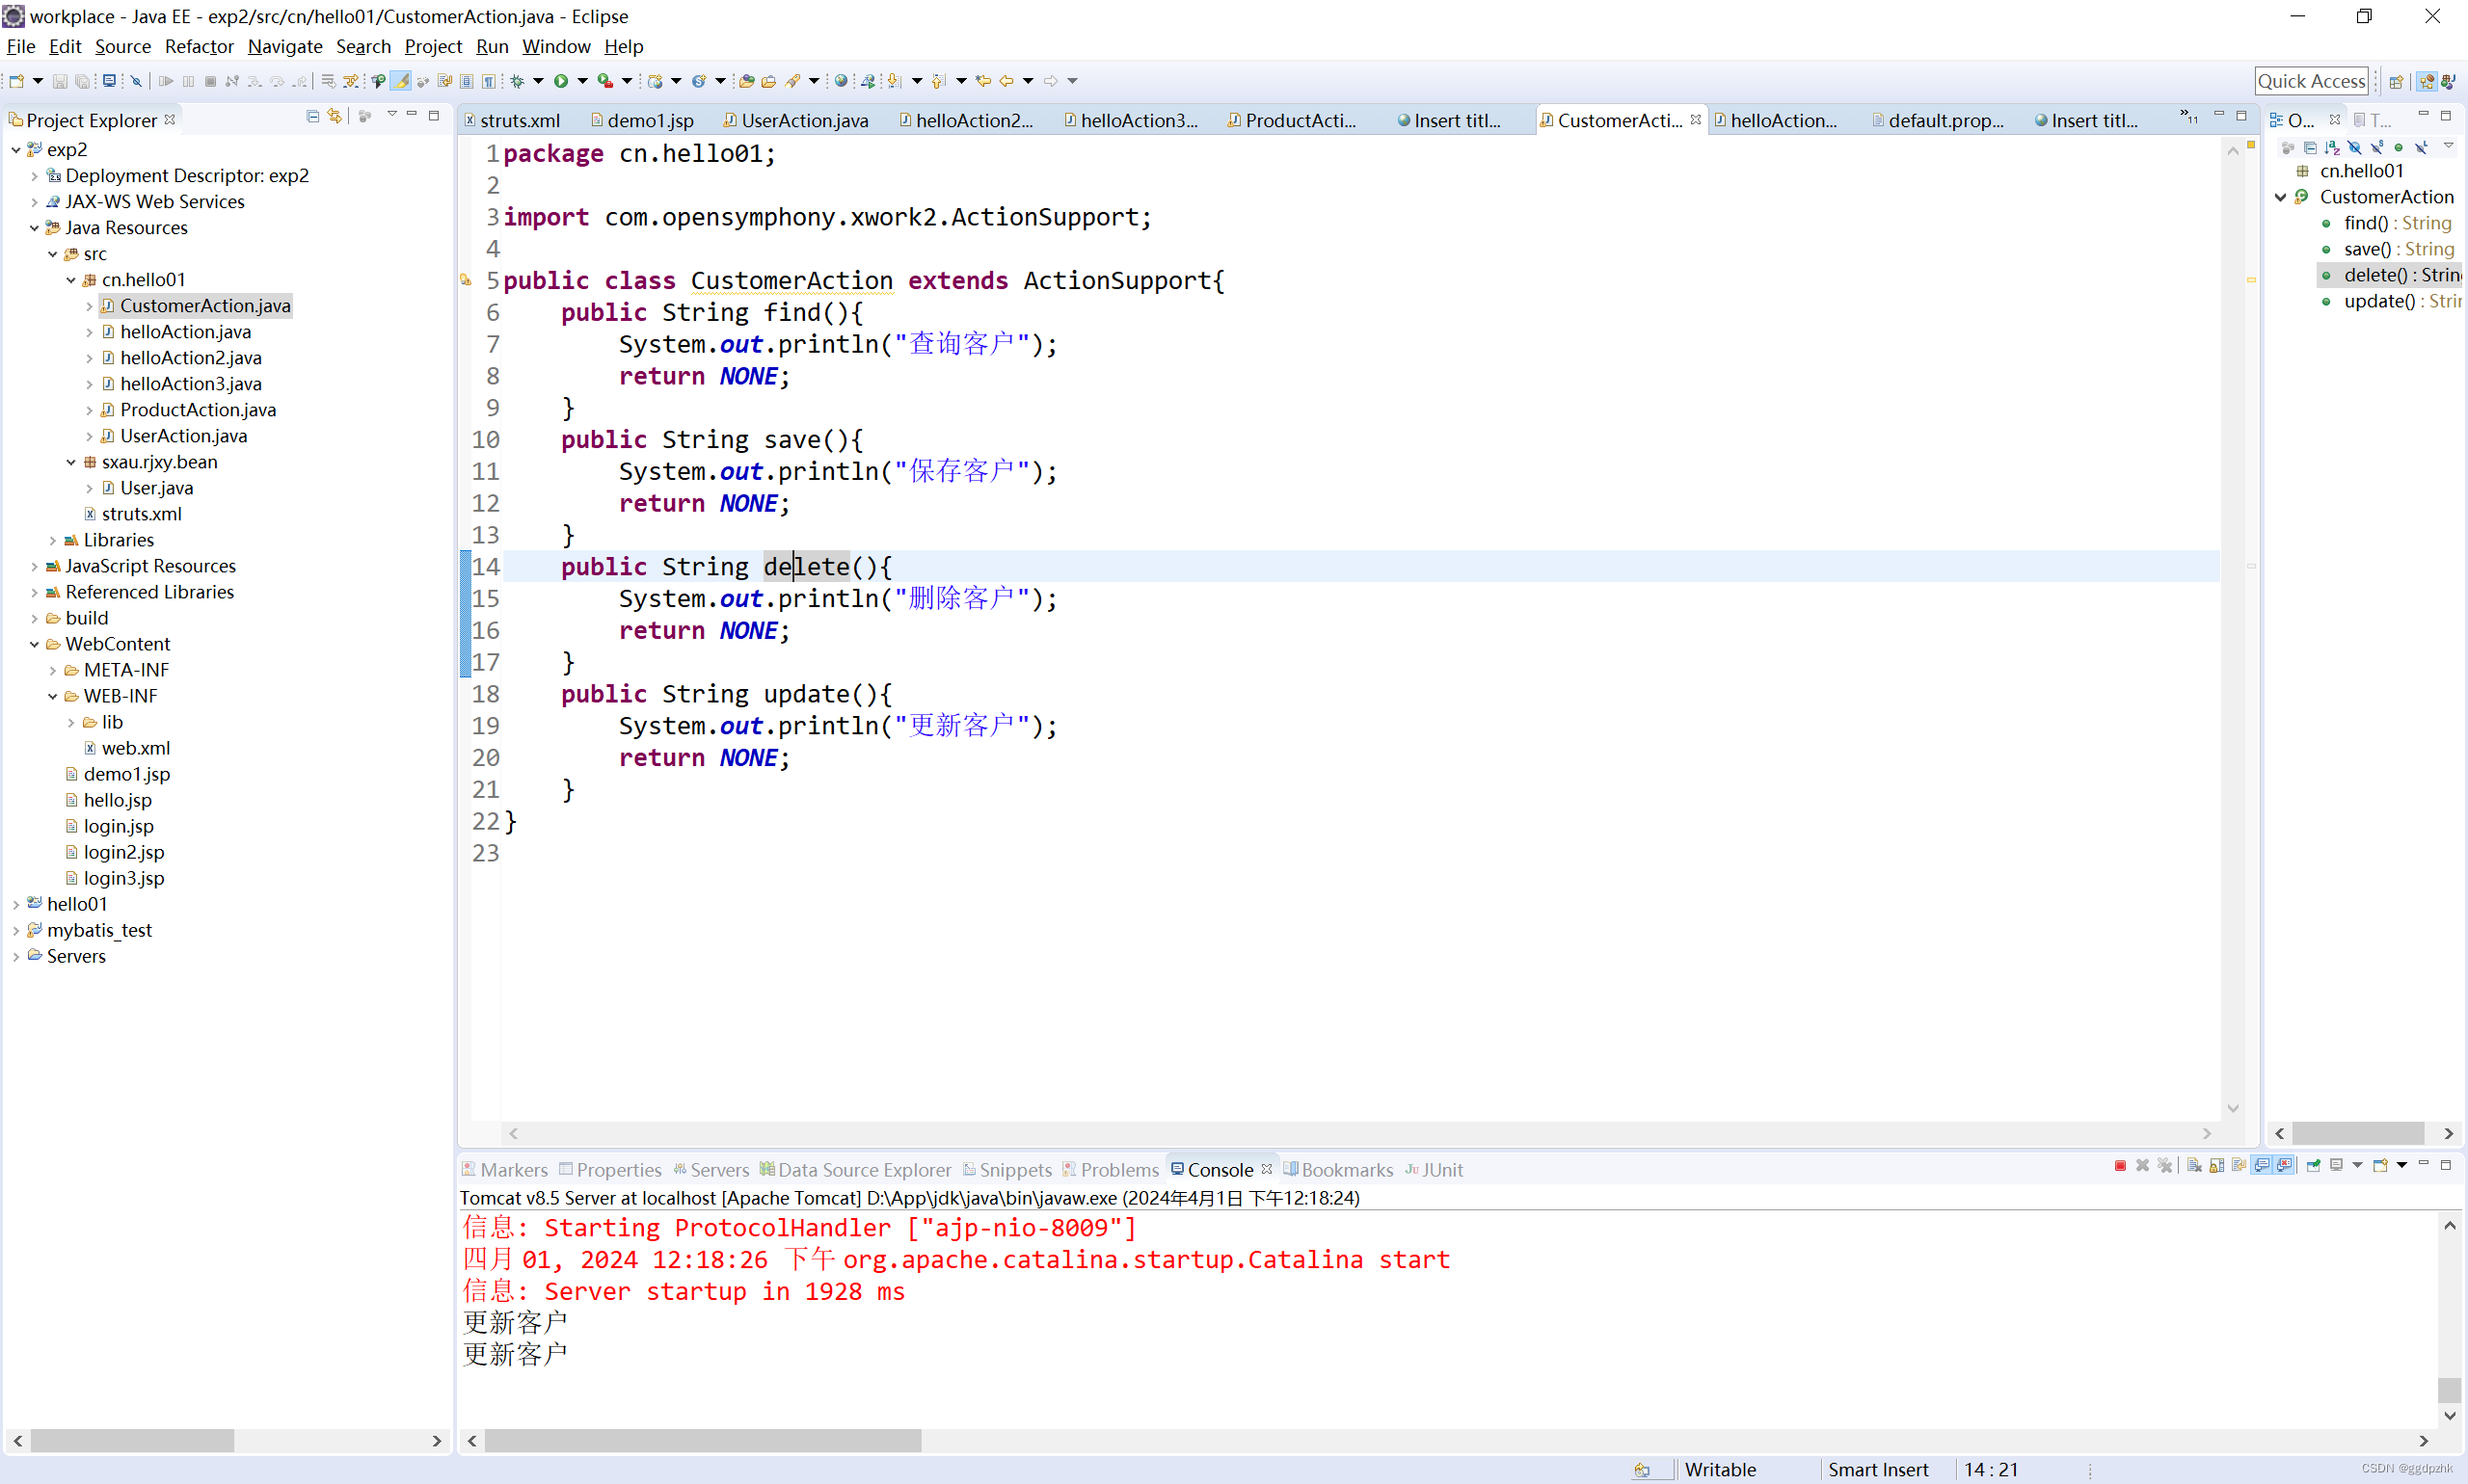
Task: Click the Last Edit Location icon
Action: (983, 81)
